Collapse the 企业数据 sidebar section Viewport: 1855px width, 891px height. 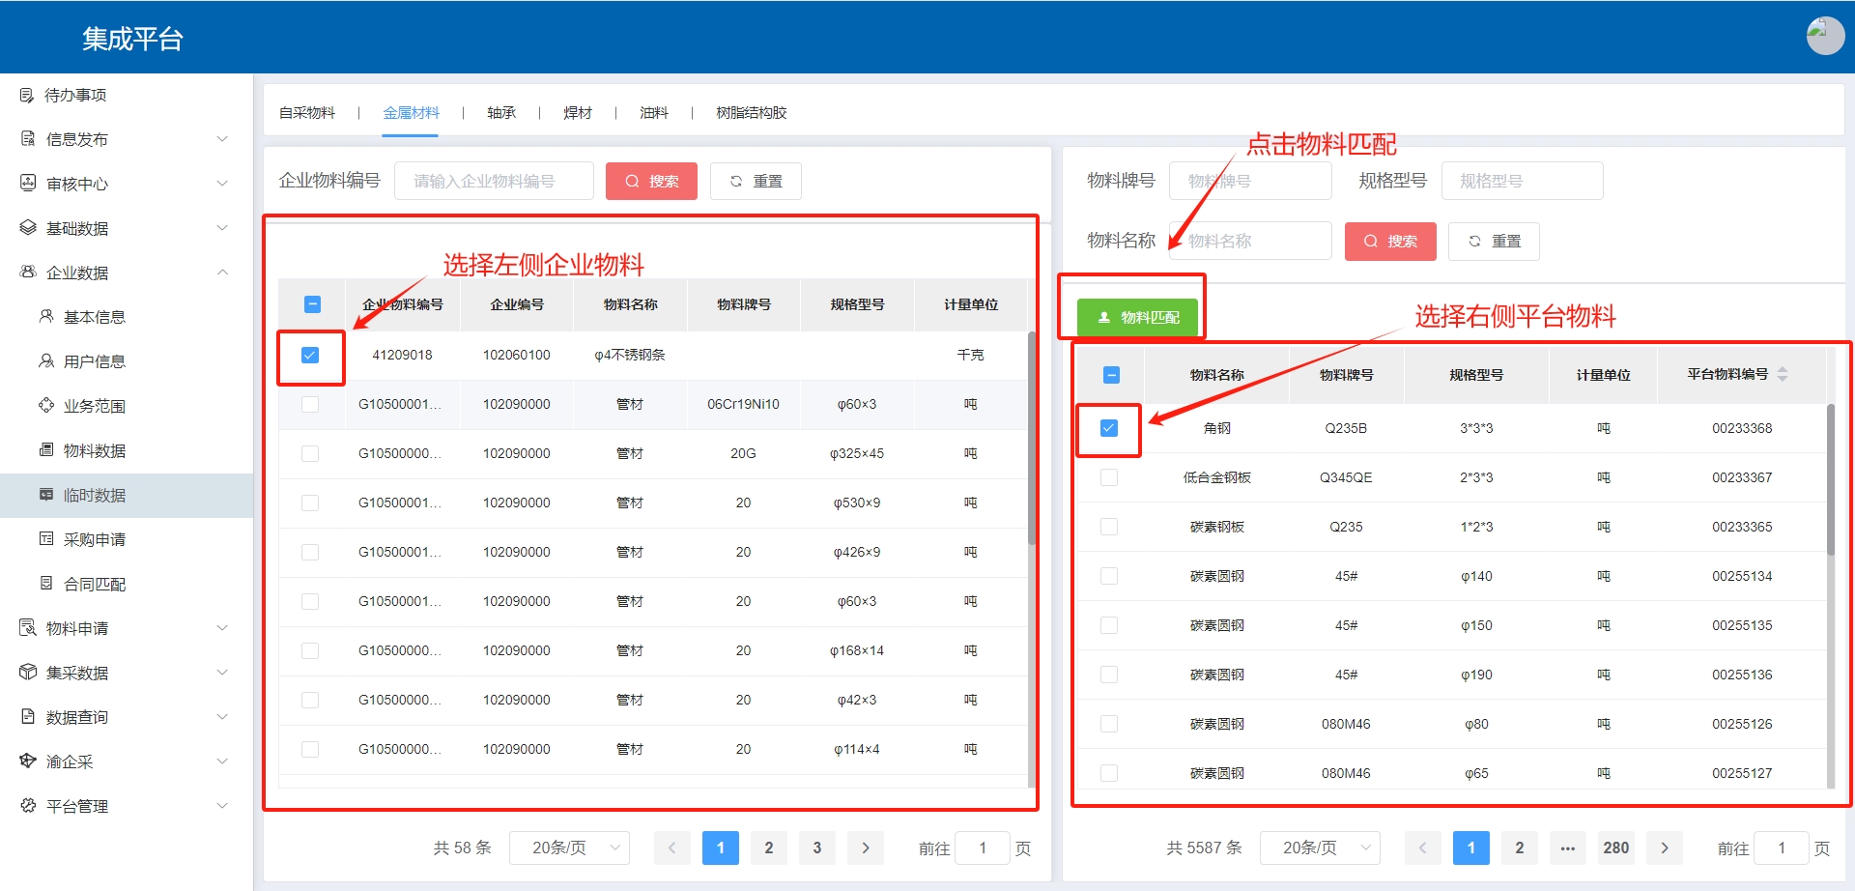222,273
